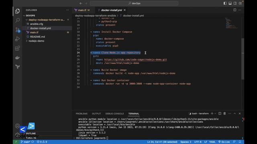Viewport: 257px width, 144px height.
Task: Open the OUTPUT panel tab
Action: coord(96,114)
